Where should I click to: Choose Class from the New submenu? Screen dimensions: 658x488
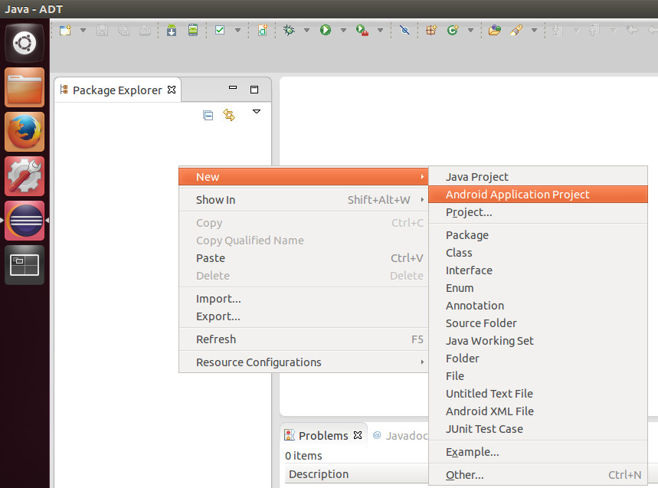pos(538,253)
